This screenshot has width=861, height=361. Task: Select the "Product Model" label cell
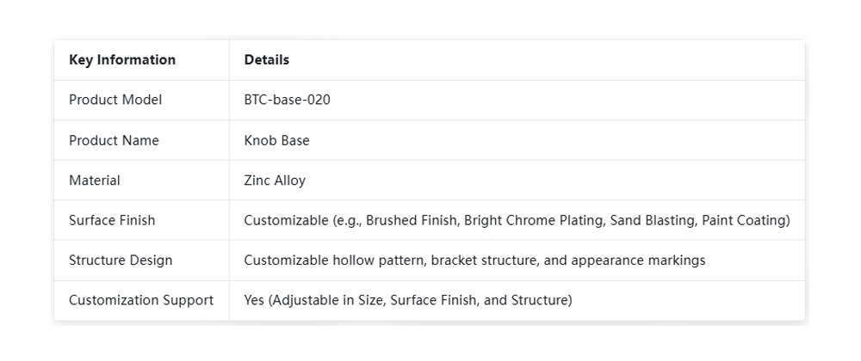115,100
